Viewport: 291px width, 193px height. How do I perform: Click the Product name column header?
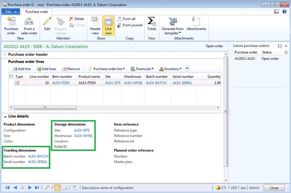pos(89,77)
